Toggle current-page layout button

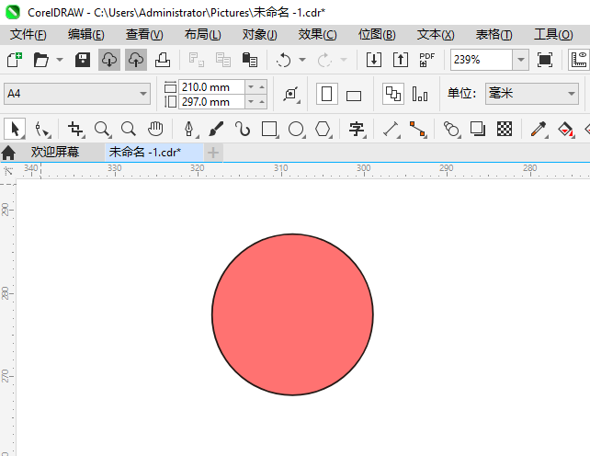pyautogui.click(x=420, y=94)
